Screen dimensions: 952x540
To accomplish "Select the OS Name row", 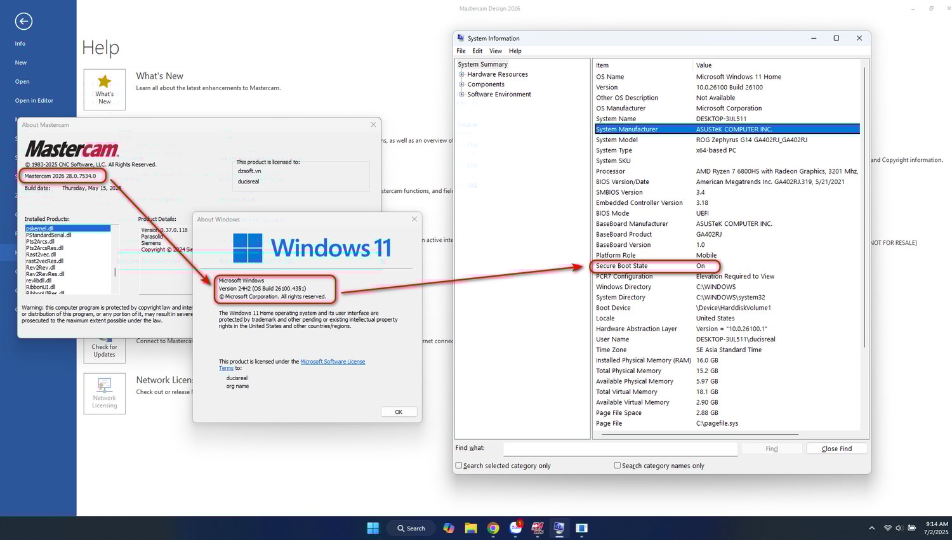I will (727, 77).
